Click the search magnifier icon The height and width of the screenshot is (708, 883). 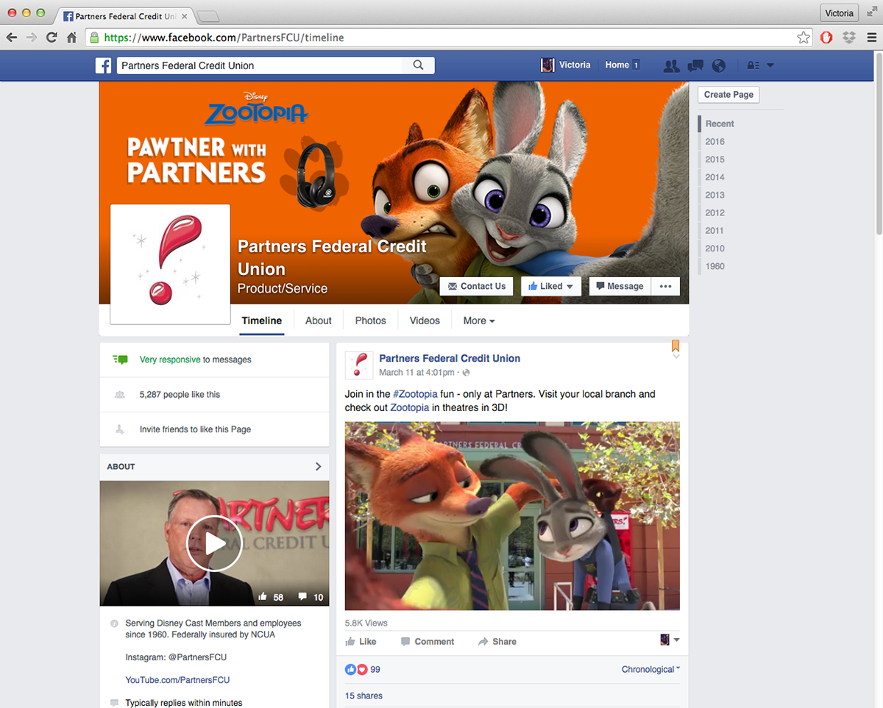coord(418,65)
